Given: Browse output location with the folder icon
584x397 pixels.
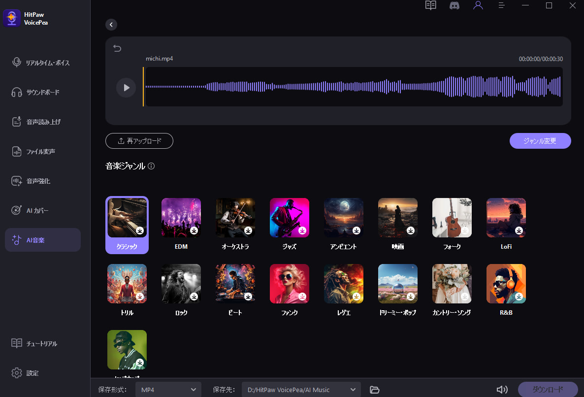Looking at the screenshot, I should point(375,389).
